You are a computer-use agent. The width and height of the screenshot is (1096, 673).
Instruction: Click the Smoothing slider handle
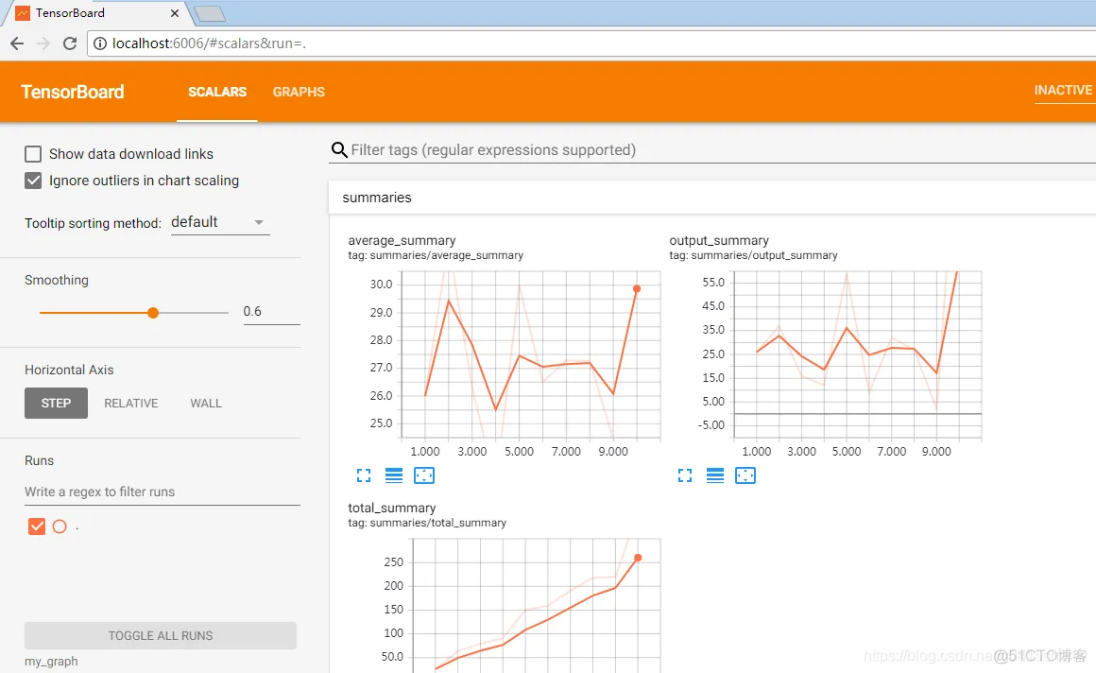pos(153,313)
